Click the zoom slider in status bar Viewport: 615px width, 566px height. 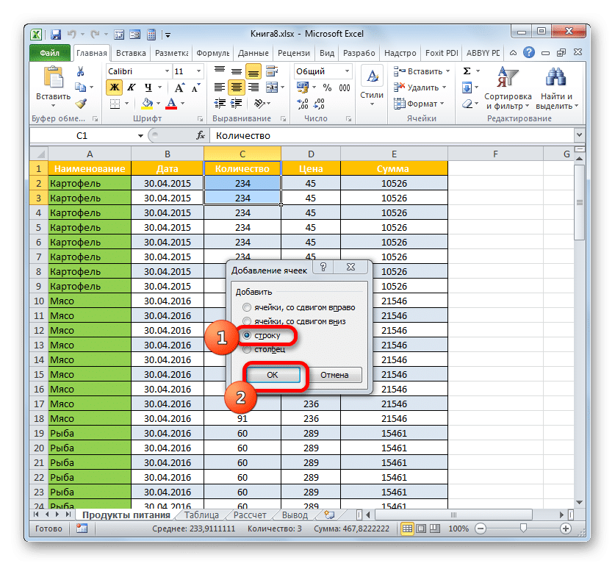tap(522, 529)
